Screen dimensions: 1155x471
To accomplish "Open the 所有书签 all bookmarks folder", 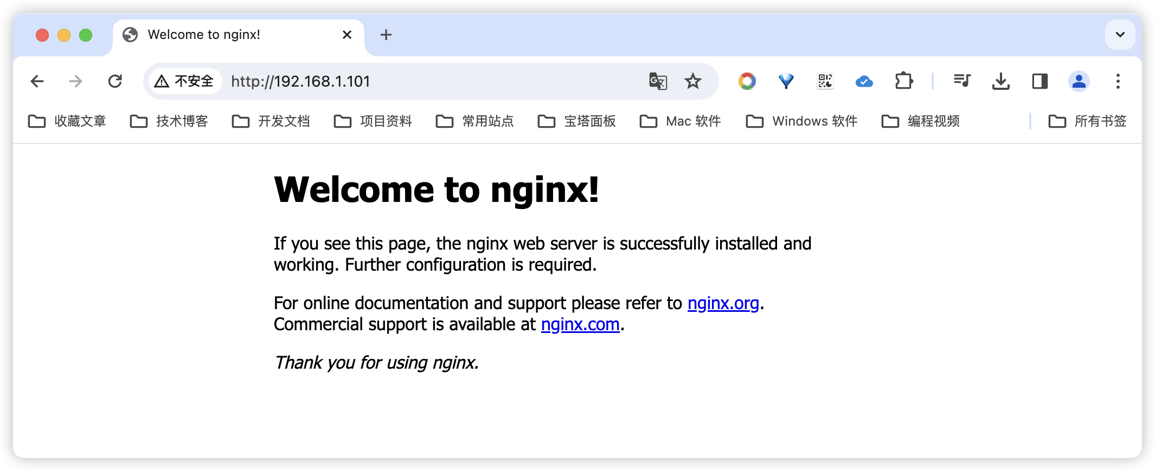I will 1088,121.
